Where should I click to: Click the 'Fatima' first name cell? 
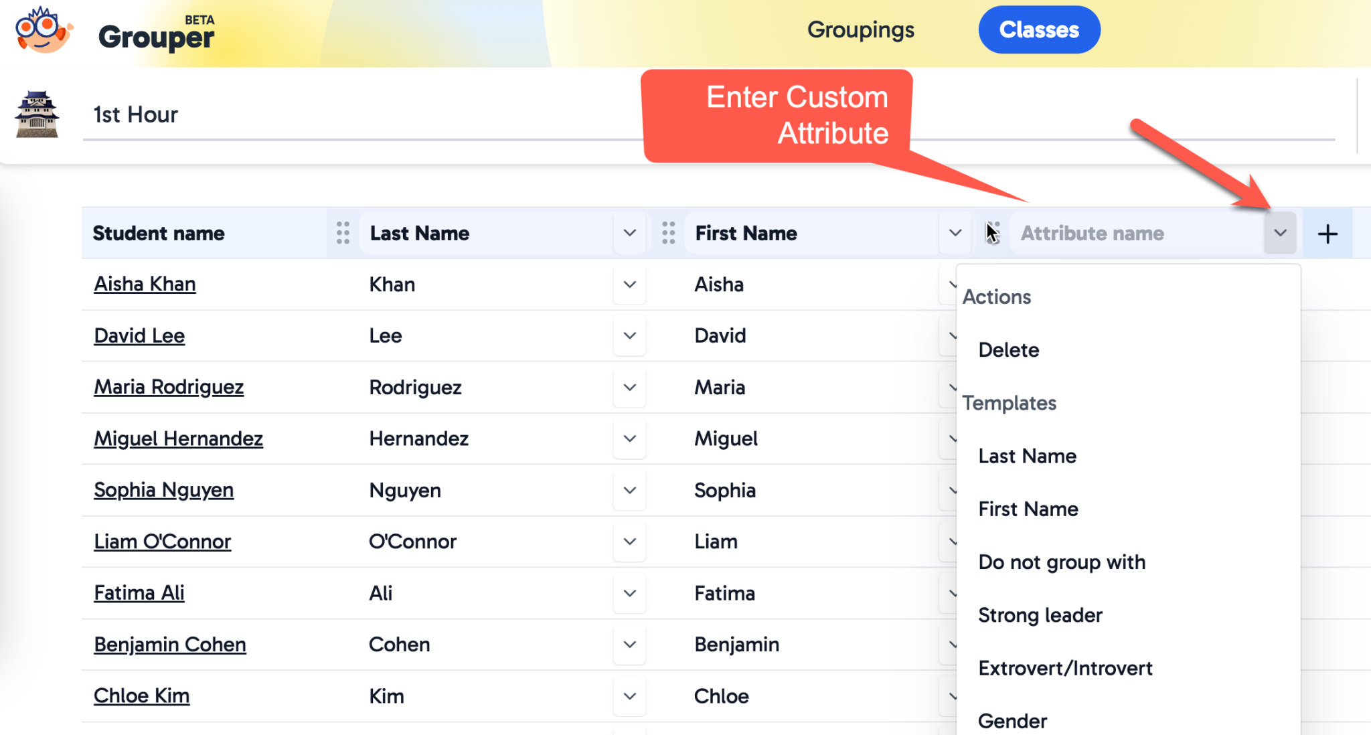click(x=724, y=593)
